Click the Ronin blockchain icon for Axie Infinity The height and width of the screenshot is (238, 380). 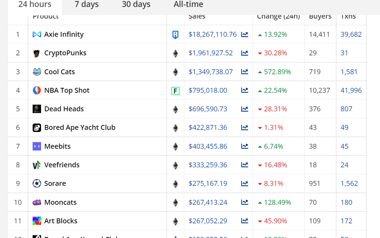pos(175,35)
